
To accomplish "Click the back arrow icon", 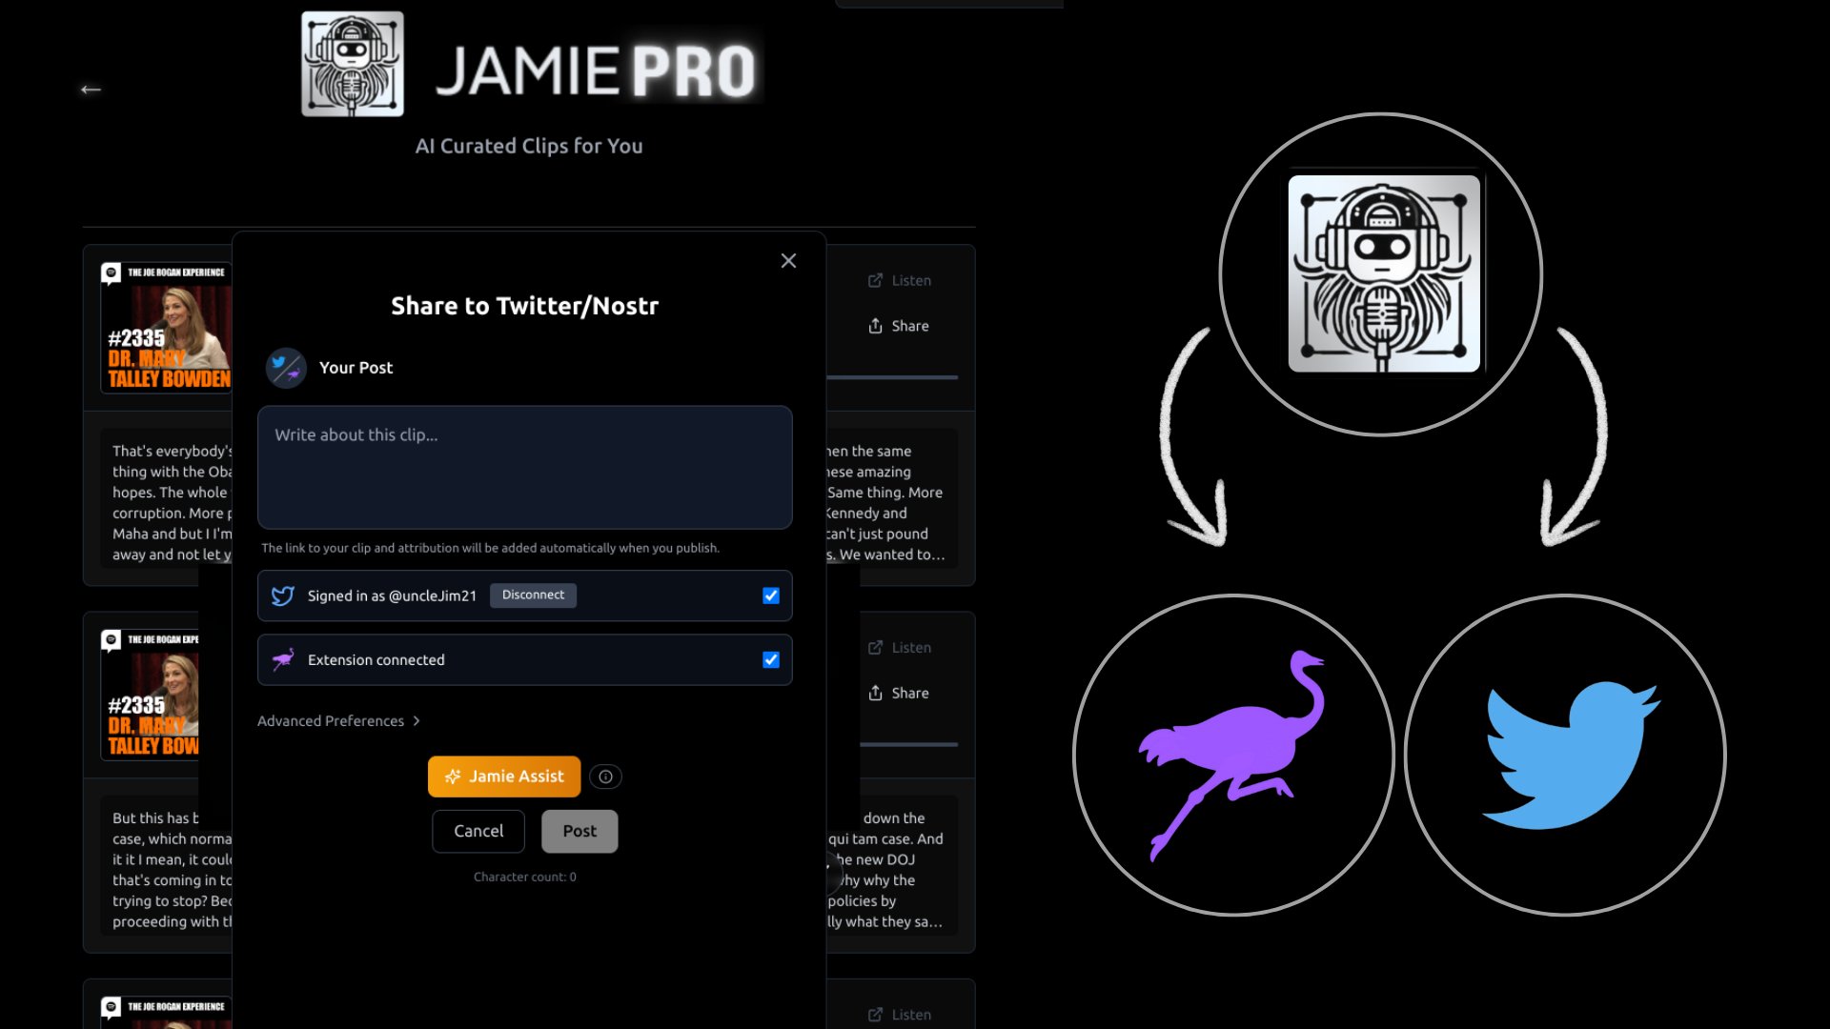I will click(x=91, y=90).
